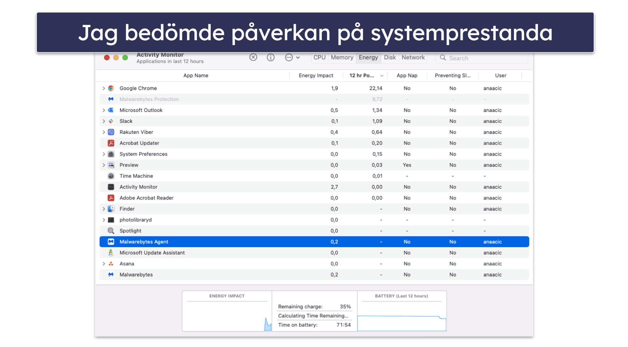Sort by Energy Impact column
The height and width of the screenshot is (347, 628).
(316, 76)
